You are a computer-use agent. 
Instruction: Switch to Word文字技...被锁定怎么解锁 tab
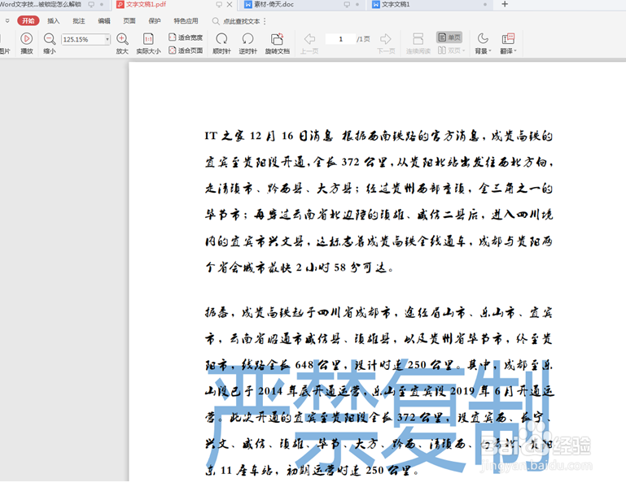pos(40,4)
